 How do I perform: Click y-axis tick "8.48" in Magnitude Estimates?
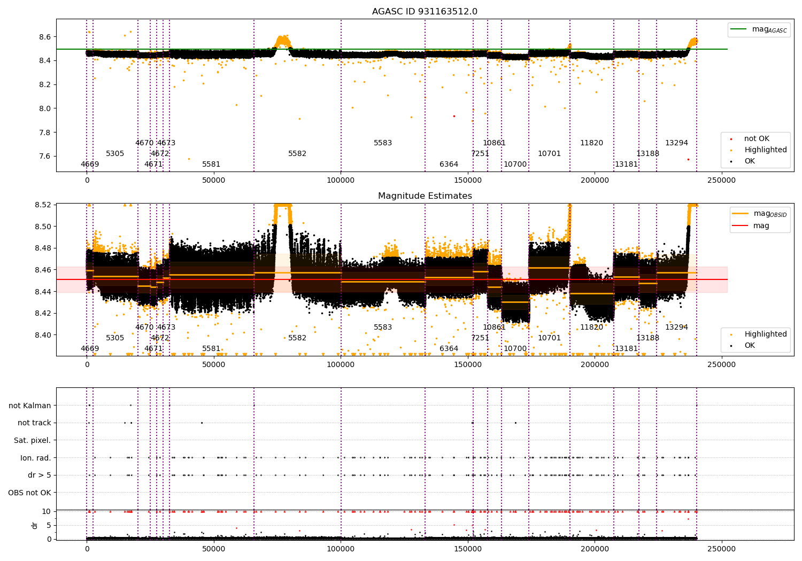click(x=43, y=248)
